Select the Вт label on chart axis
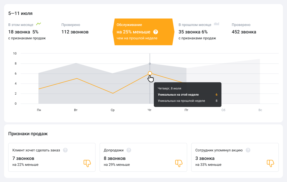 point(76,110)
